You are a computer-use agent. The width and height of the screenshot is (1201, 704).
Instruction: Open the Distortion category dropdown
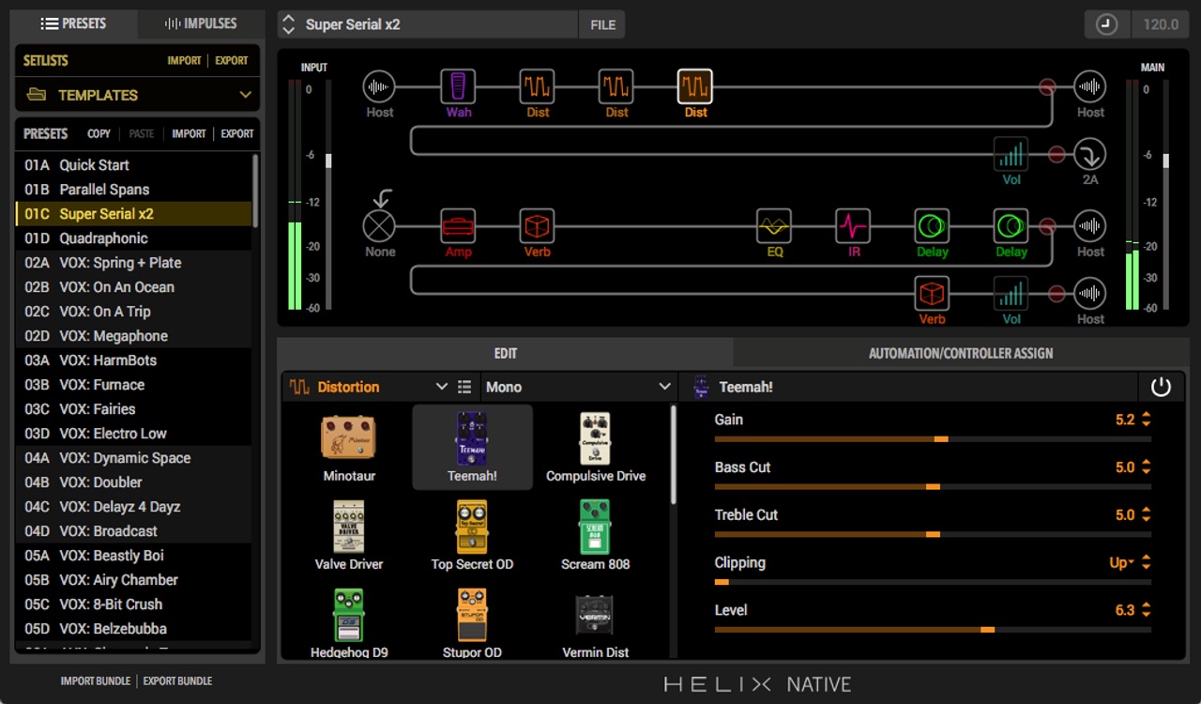(441, 386)
